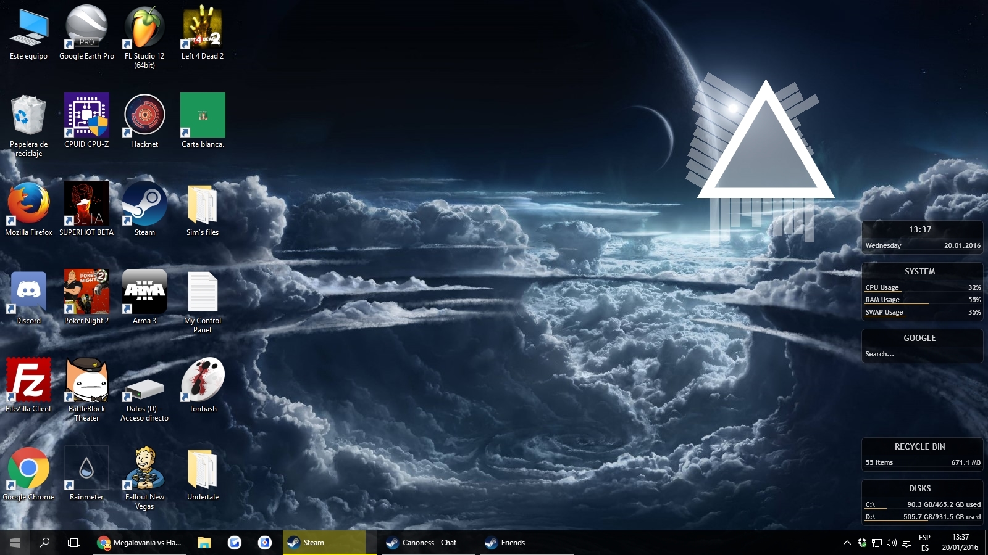Image resolution: width=988 pixels, height=555 pixels.
Task: Open the Action Center notifications
Action: point(906,543)
